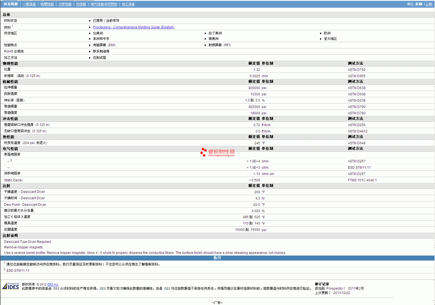Switch to the 物理性能 tab

(x=47, y=4)
